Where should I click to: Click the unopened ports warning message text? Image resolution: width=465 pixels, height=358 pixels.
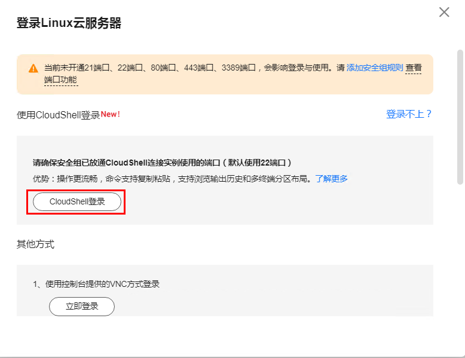click(x=232, y=74)
